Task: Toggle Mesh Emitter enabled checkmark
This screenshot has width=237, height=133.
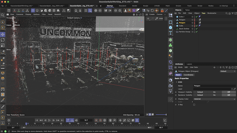Action: (197, 29)
